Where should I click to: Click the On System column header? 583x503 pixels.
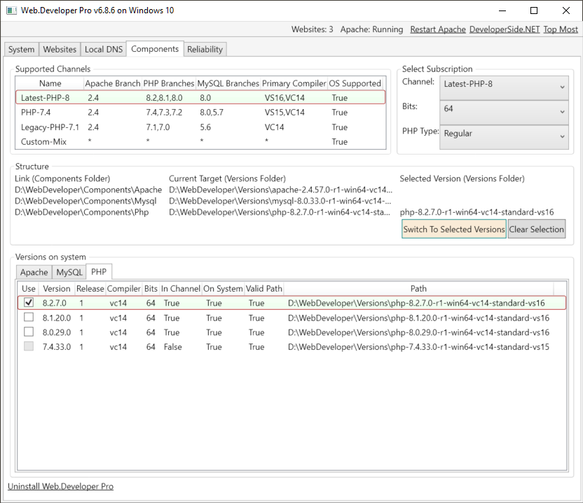coord(223,288)
